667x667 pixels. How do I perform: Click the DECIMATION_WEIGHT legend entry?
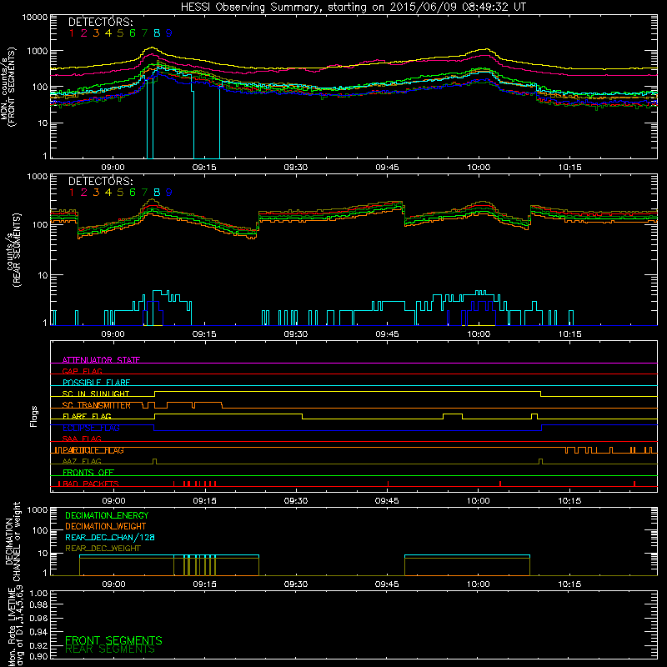(x=106, y=527)
